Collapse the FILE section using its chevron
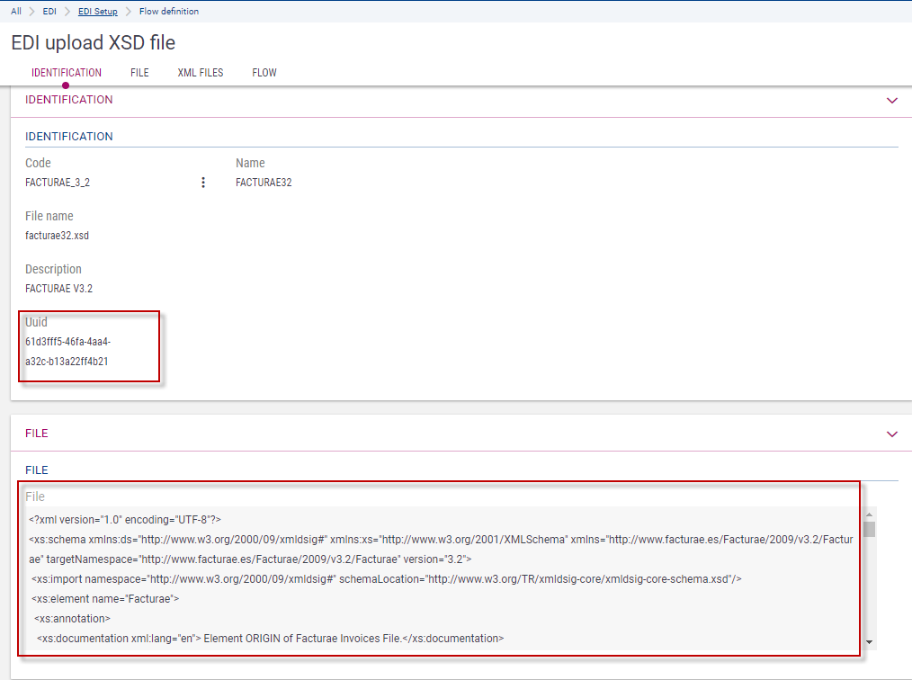The image size is (912, 680). [891, 434]
